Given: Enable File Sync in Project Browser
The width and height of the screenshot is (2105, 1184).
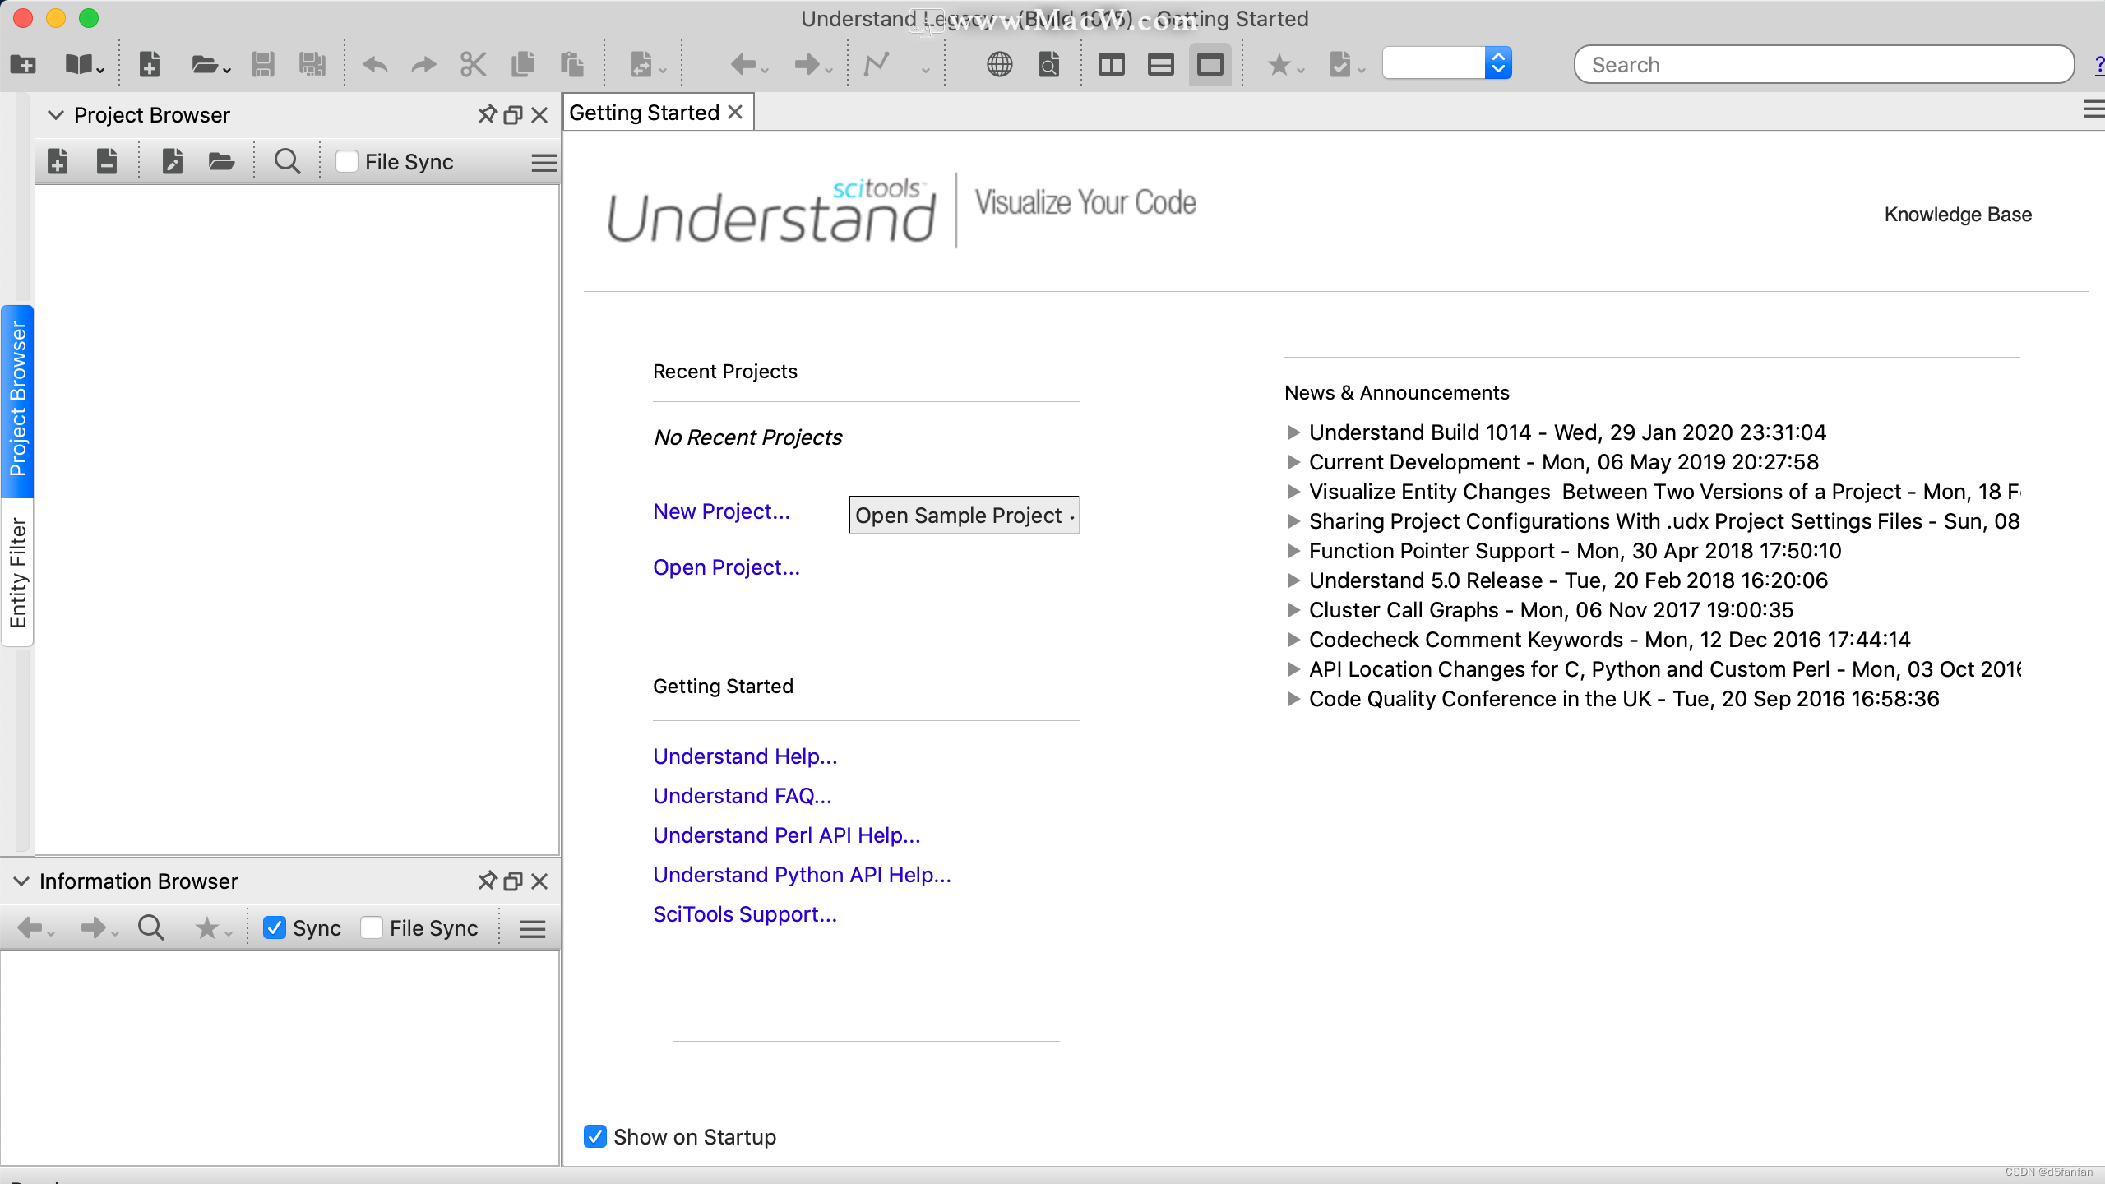Looking at the screenshot, I should pos(347,161).
